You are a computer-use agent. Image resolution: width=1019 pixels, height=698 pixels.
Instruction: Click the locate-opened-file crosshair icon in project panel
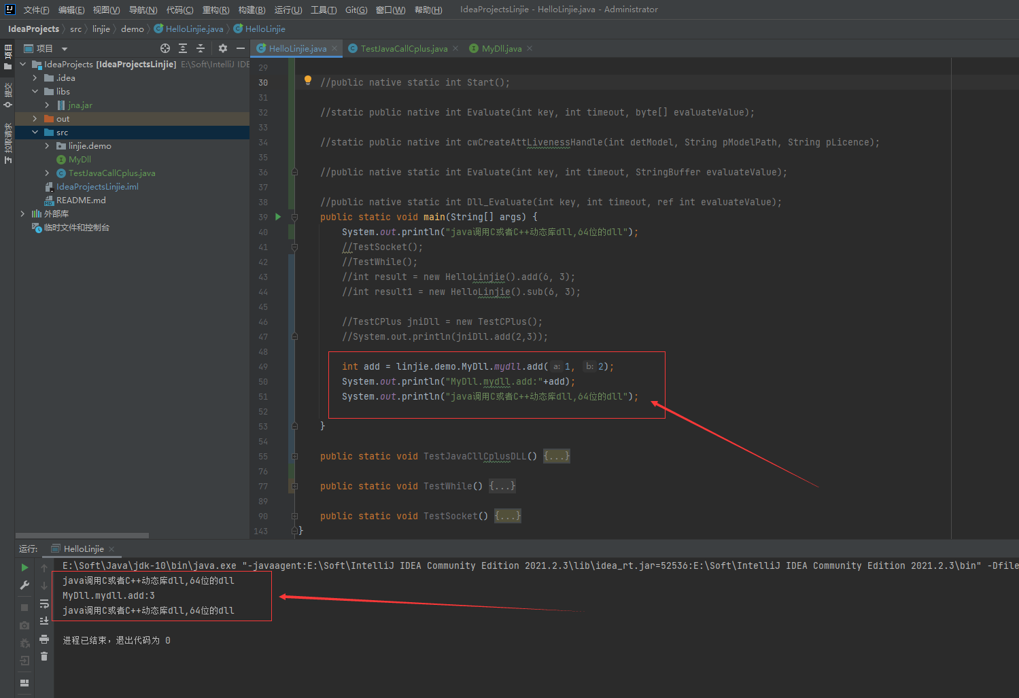(x=165, y=48)
